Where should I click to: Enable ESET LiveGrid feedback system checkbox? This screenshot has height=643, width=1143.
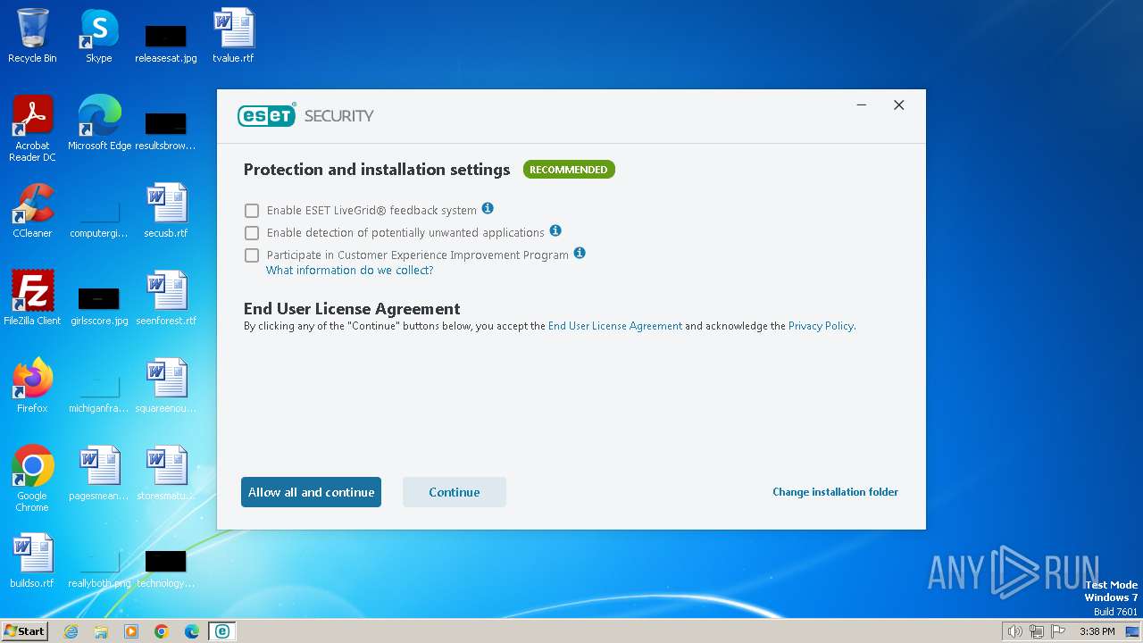[x=252, y=211]
